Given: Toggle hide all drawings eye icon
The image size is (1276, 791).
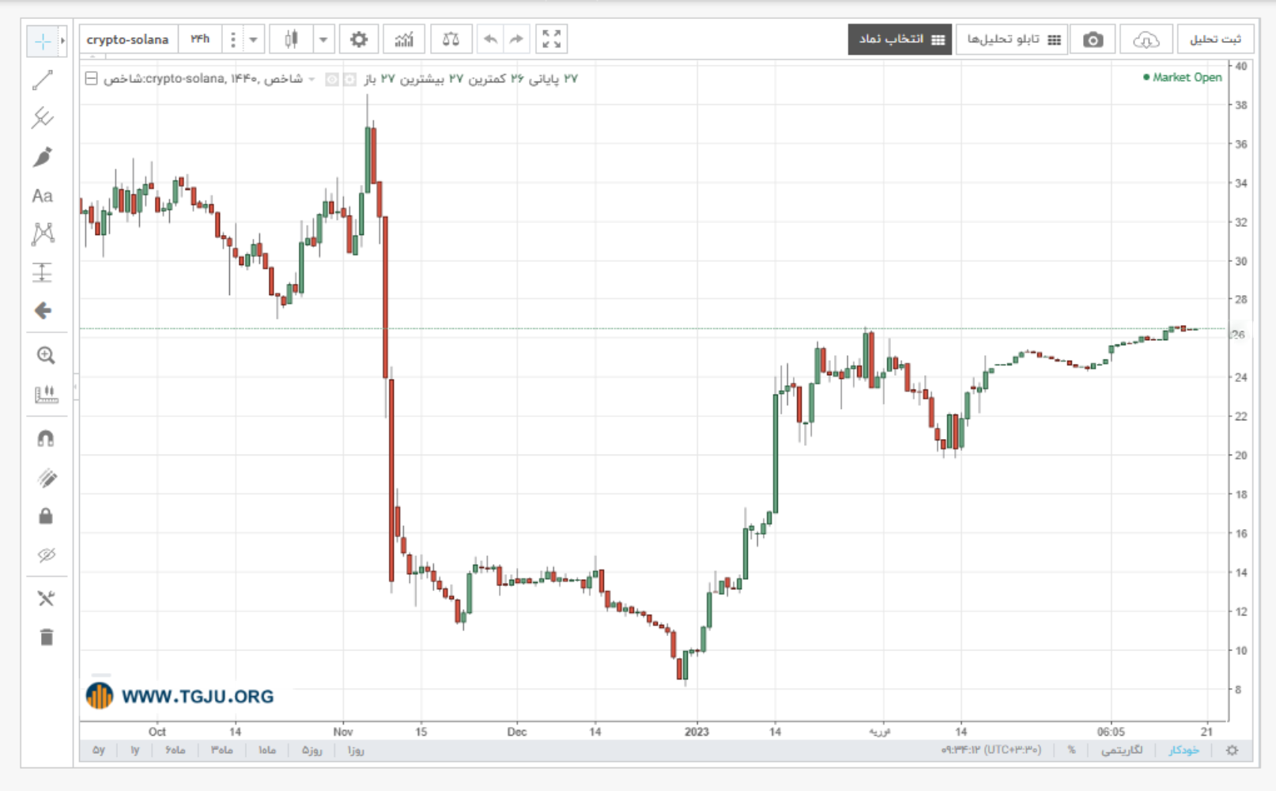Looking at the screenshot, I should coord(46,554).
